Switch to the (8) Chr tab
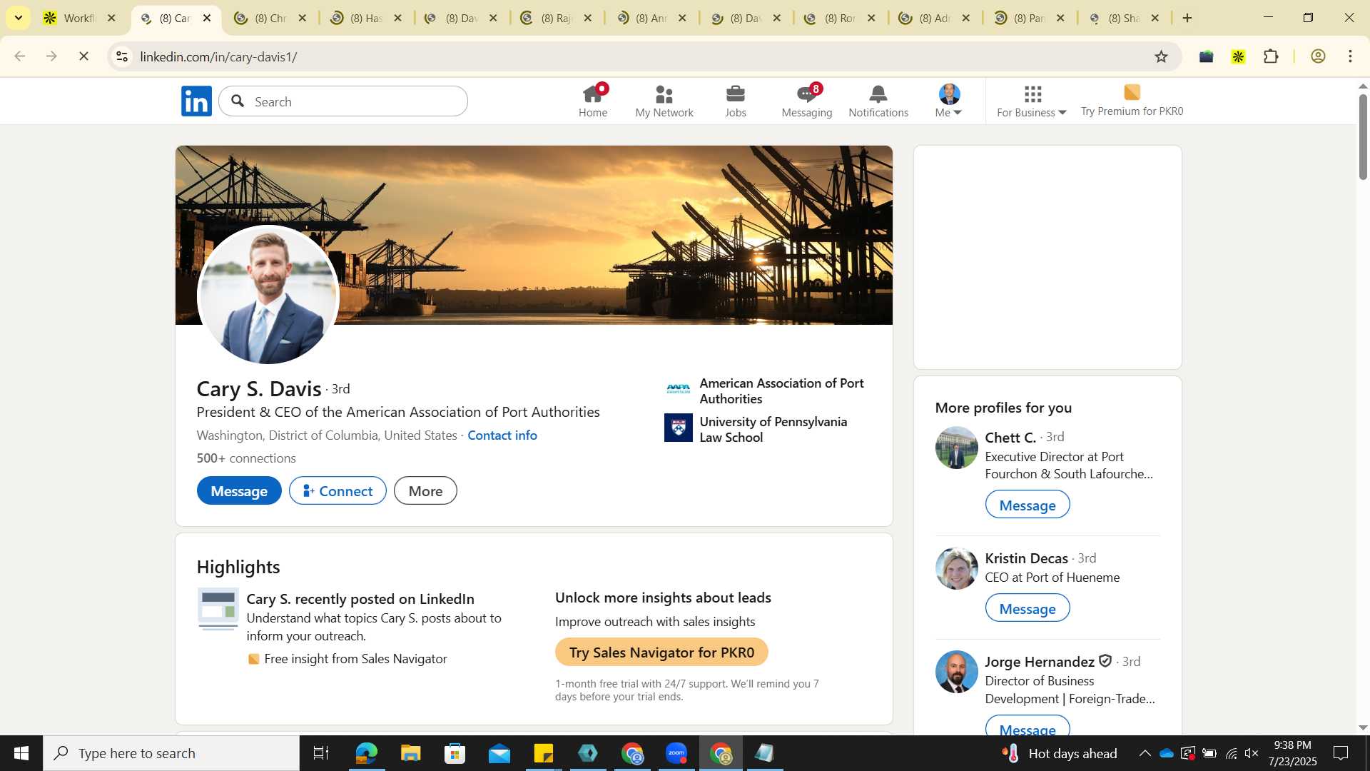The width and height of the screenshot is (1370, 771). pyautogui.click(x=271, y=18)
